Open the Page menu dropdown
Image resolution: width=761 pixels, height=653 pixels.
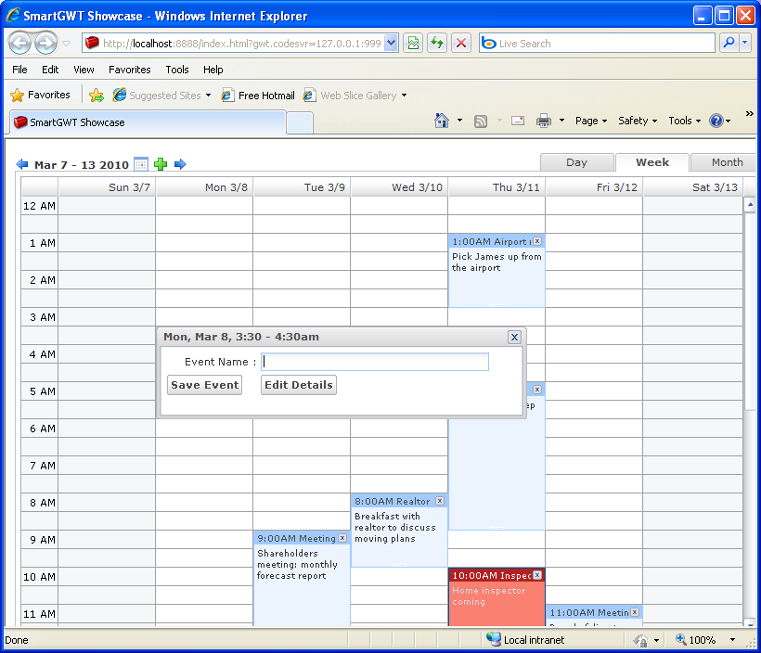590,121
